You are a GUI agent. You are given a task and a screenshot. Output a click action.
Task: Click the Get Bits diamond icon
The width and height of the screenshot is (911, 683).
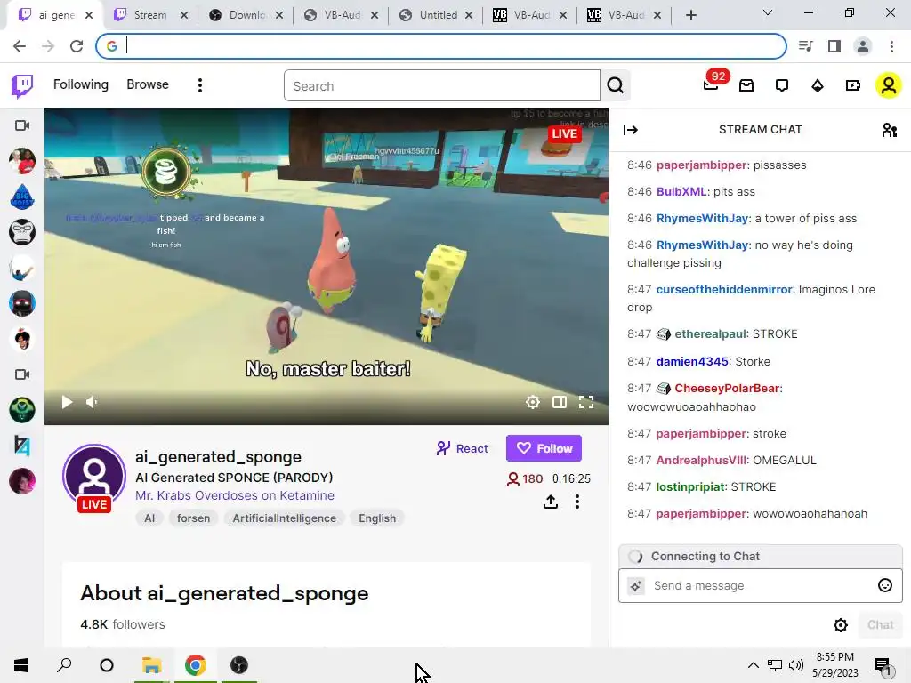[x=818, y=86]
